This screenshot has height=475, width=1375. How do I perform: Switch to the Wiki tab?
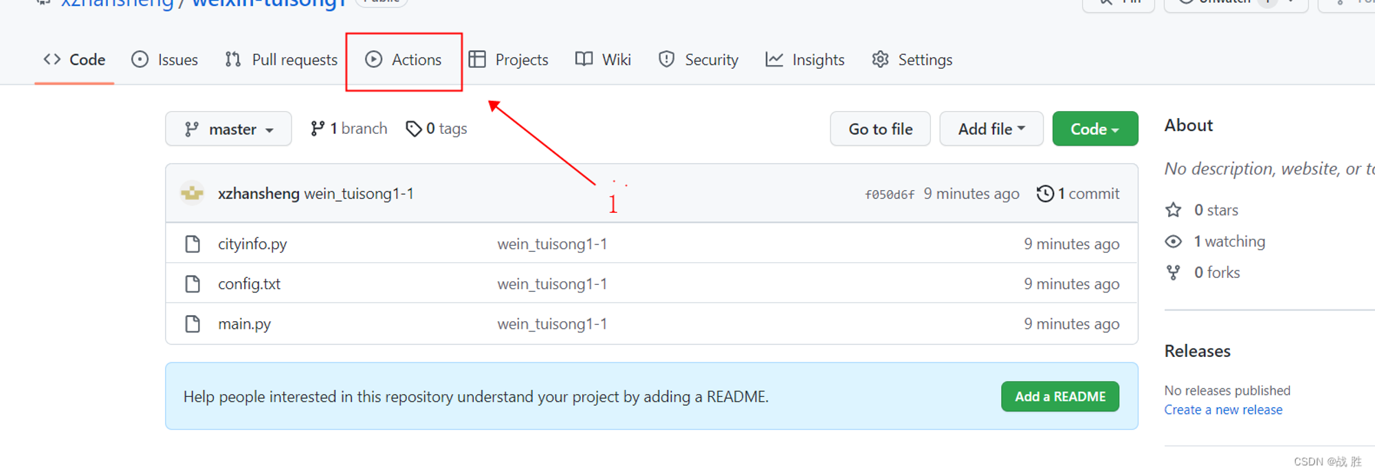click(603, 60)
